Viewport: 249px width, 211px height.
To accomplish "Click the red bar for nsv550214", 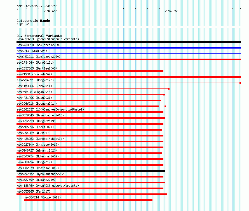I will 88,200.
